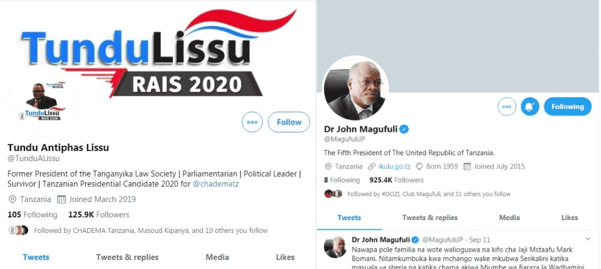Open Tundu Lissu's Likes tab

click(x=285, y=257)
